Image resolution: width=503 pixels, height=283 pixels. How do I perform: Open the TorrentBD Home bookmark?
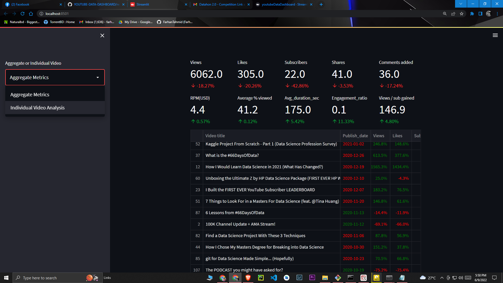59,22
